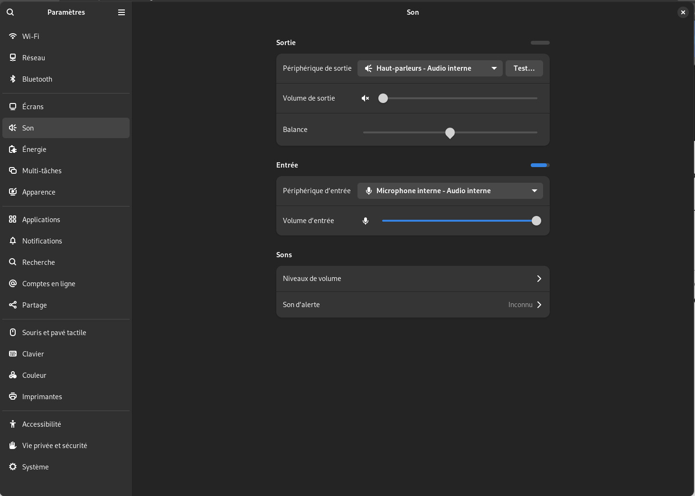Expand the Niveaux de volume row

coord(413,279)
